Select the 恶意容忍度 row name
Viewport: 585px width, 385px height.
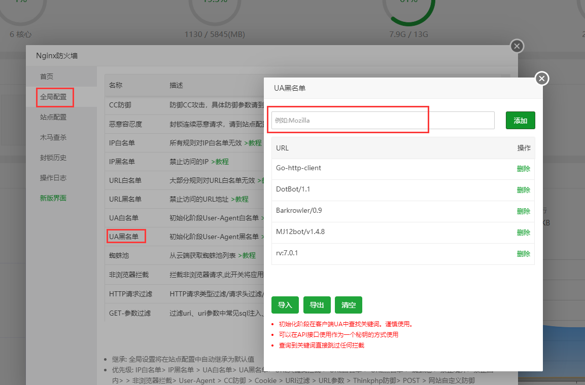pyautogui.click(x=126, y=124)
